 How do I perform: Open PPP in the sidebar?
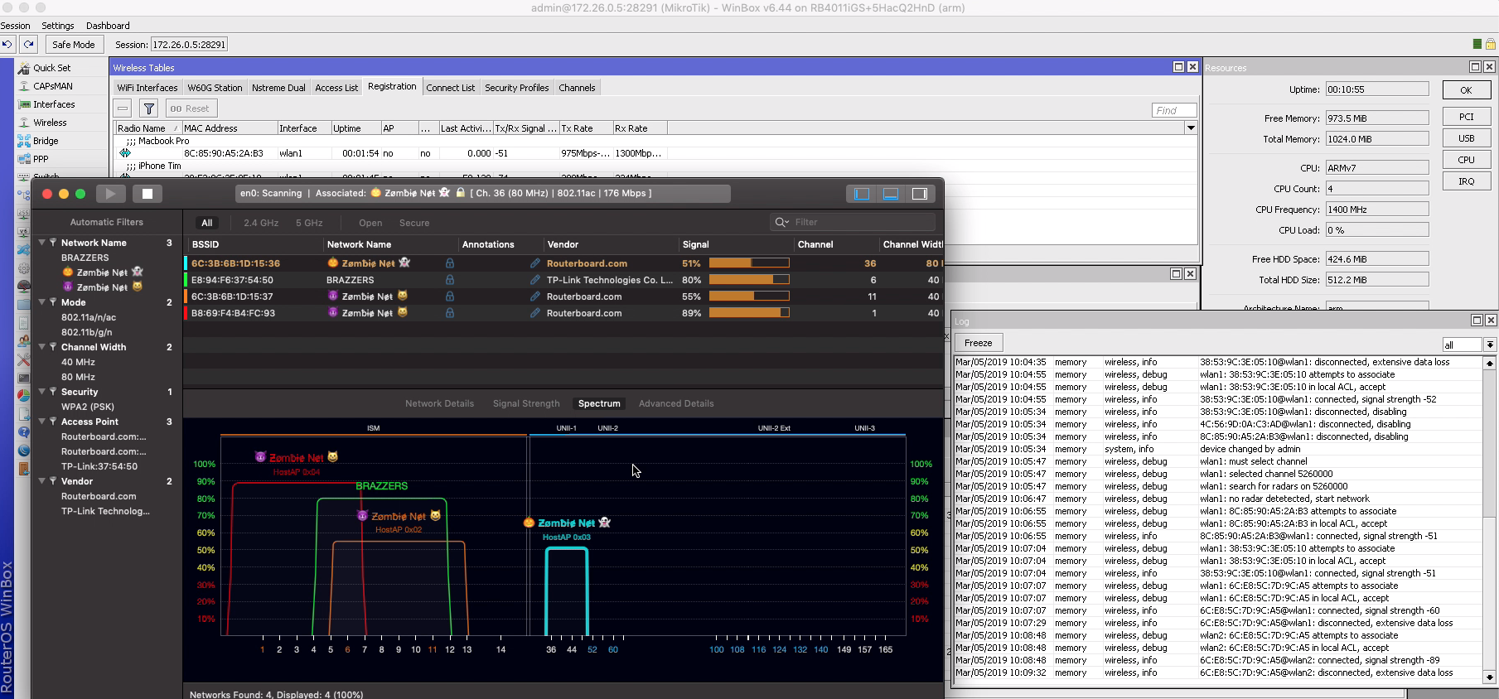coord(41,159)
